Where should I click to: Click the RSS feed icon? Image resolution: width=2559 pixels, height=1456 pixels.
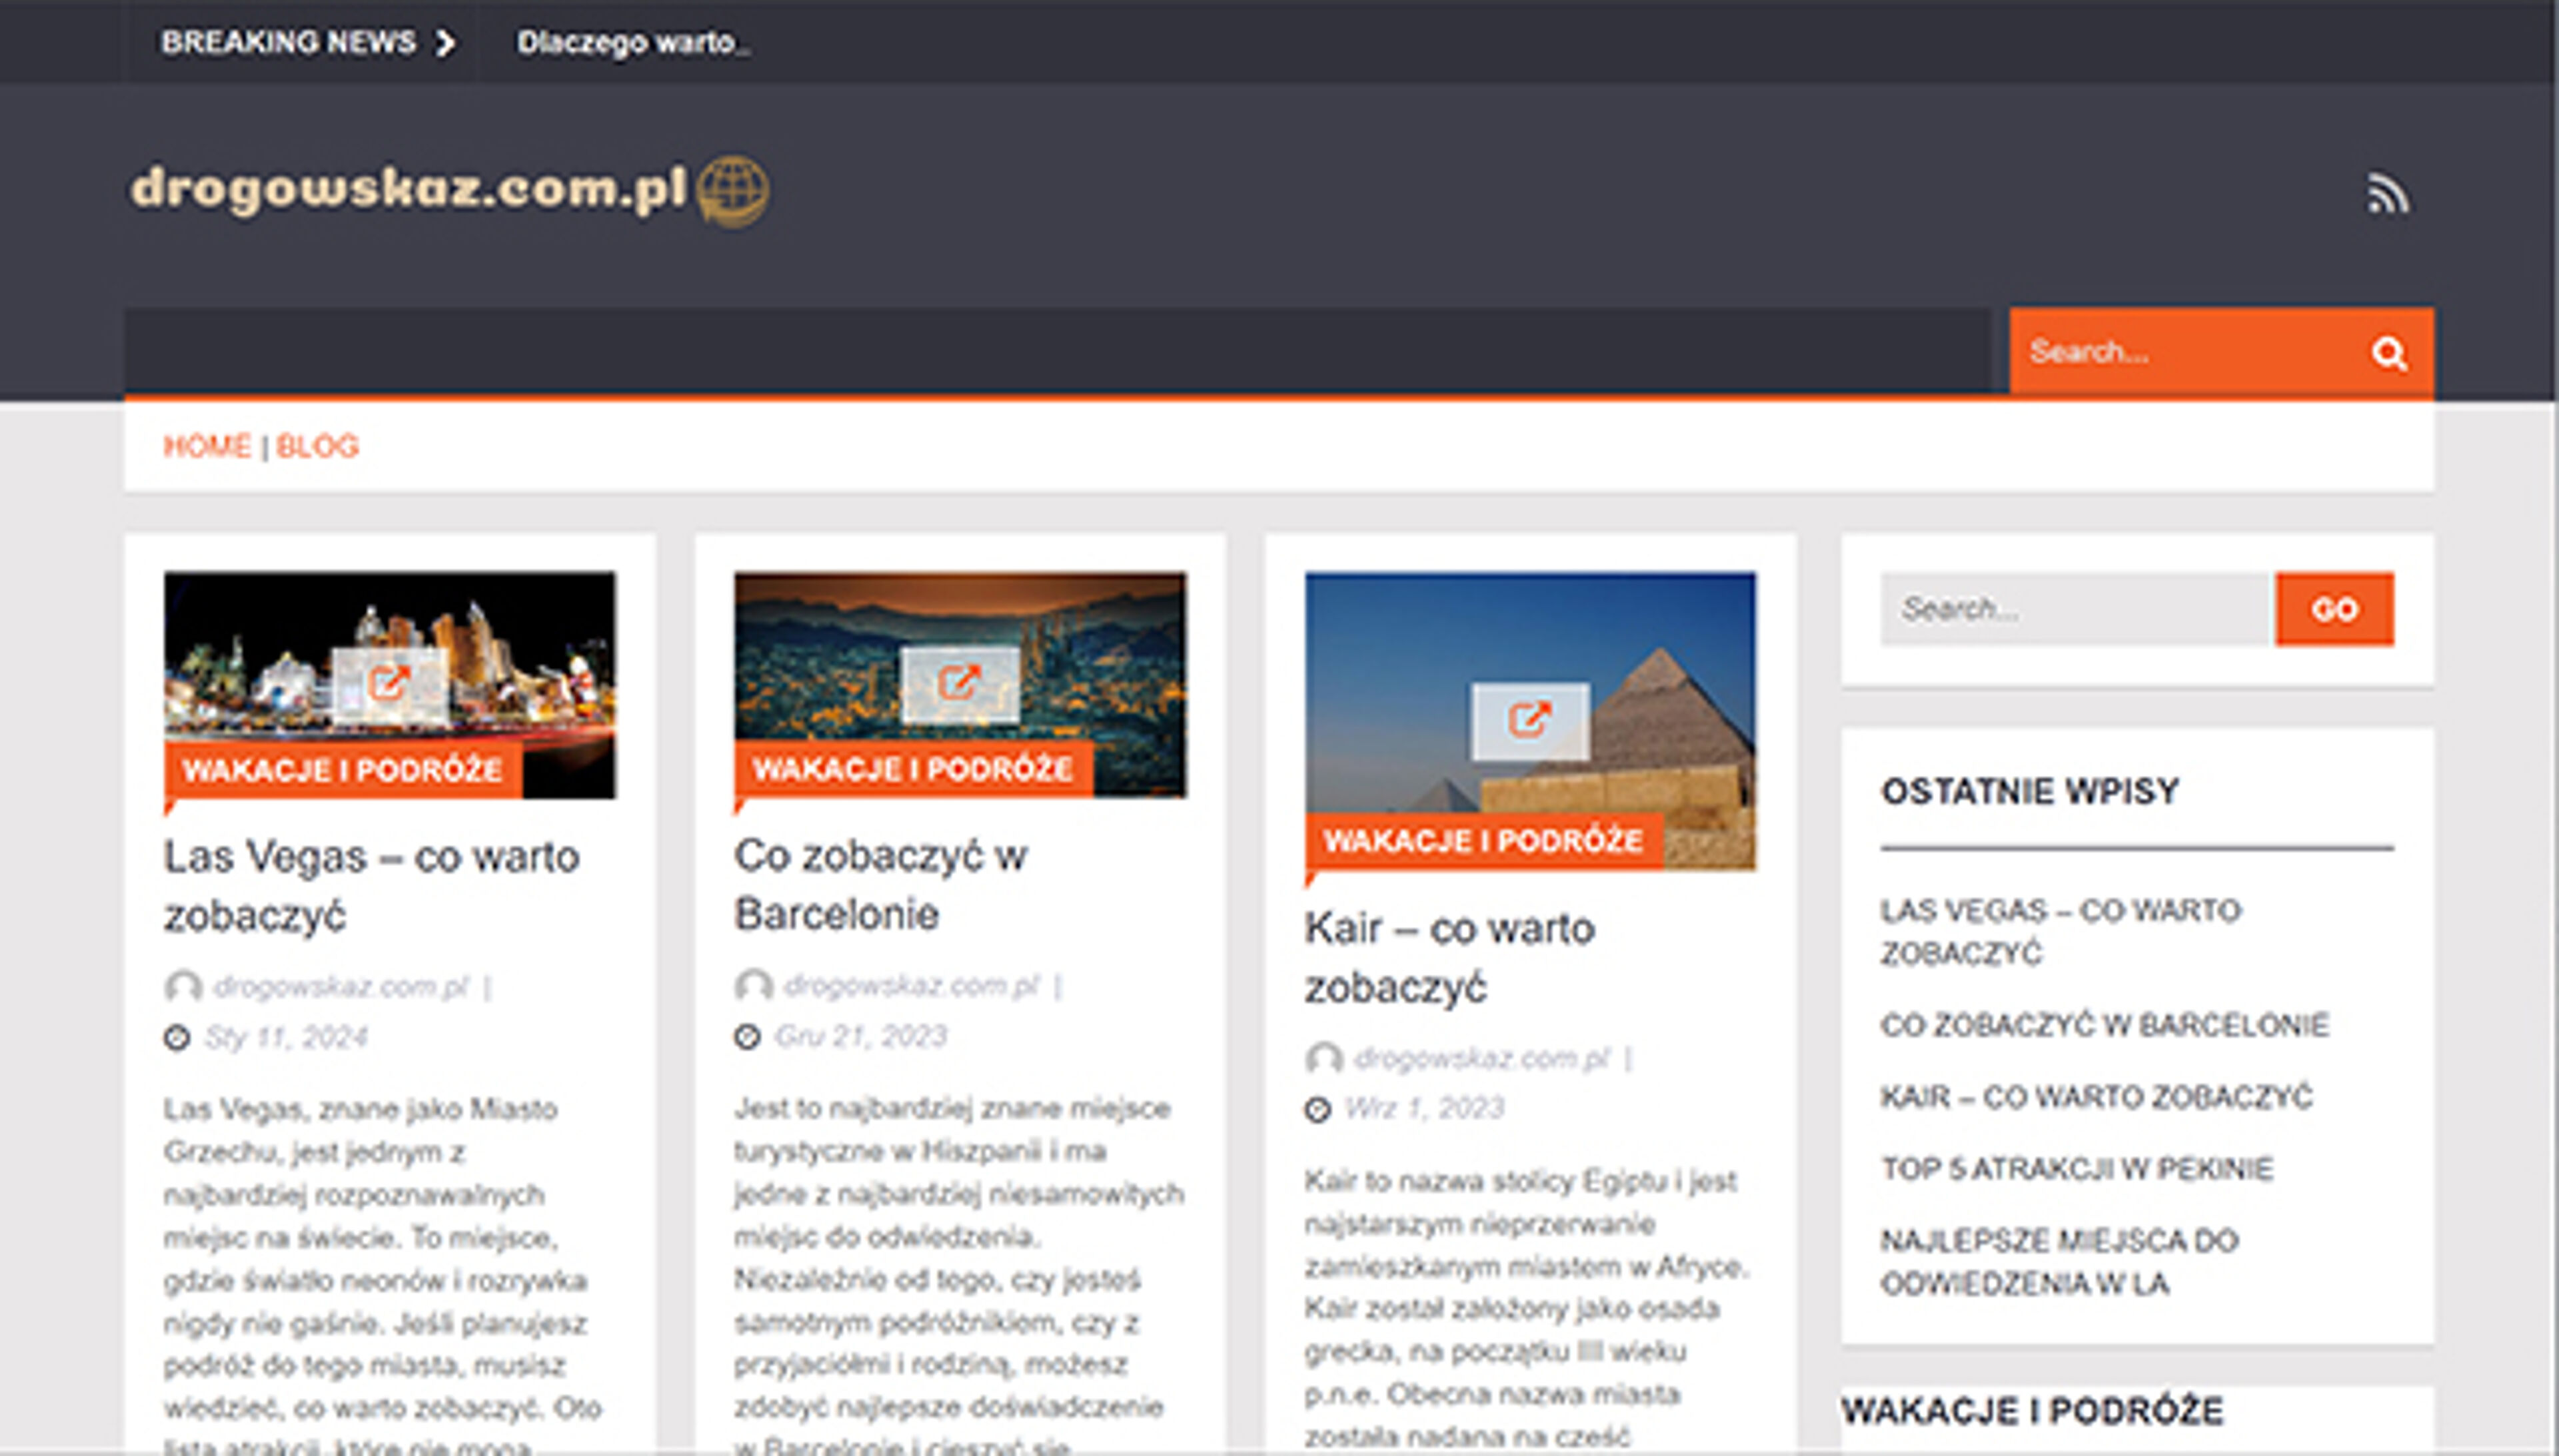coord(2387,194)
